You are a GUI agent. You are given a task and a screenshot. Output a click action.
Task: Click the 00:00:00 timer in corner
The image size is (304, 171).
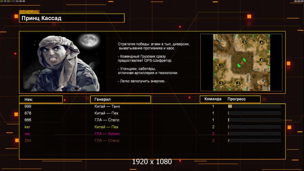[299, 1]
